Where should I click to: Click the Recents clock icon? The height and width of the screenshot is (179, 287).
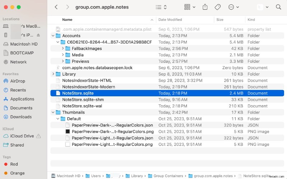[6, 90]
